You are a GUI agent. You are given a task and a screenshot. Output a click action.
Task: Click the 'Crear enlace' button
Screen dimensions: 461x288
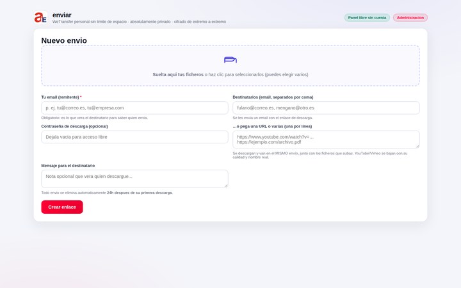coord(62,207)
